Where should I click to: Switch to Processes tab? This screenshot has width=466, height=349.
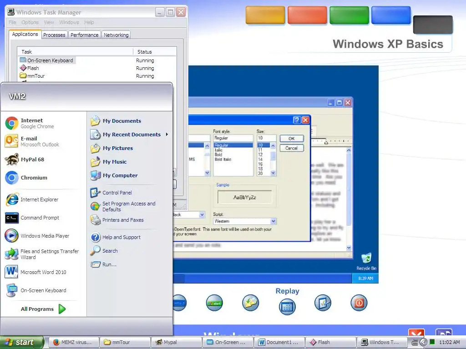coord(54,35)
